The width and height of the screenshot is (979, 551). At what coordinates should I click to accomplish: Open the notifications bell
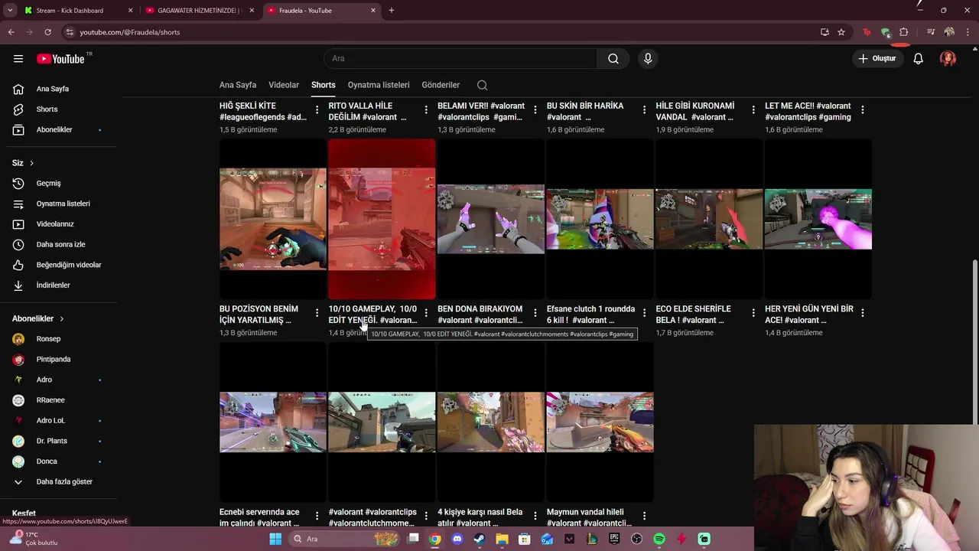pos(918,59)
